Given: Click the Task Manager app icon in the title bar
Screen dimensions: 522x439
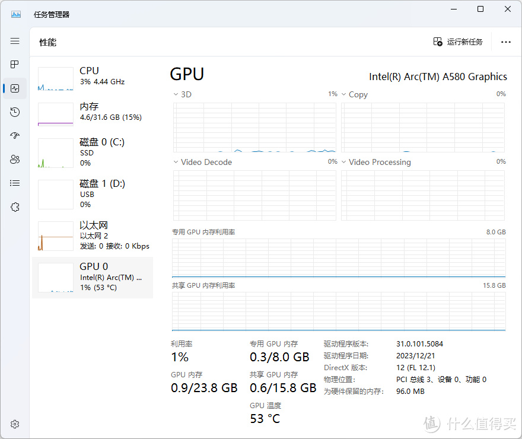Looking at the screenshot, I should [16, 14].
